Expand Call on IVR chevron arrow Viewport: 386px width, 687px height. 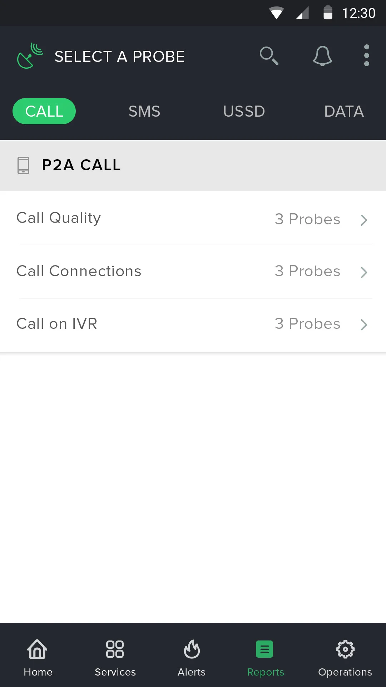(x=364, y=325)
